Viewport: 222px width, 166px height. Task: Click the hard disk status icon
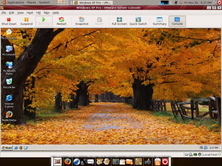(187, 155)
